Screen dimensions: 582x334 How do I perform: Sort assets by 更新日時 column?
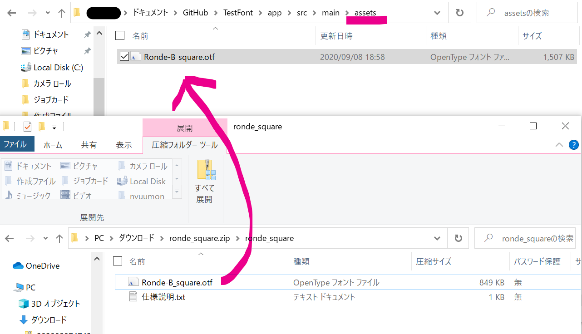336,36
